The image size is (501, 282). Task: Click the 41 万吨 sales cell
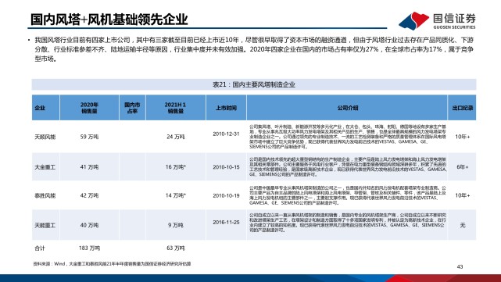[x=89, y=167]
